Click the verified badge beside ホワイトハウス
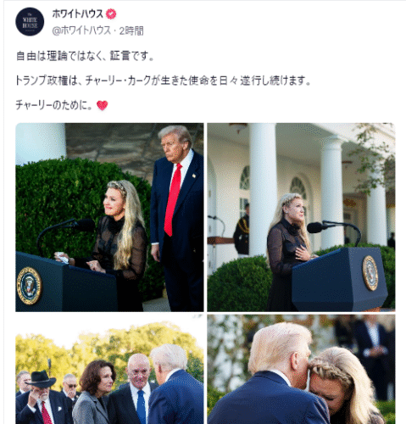The image size is (406, 424). [111, 14]
